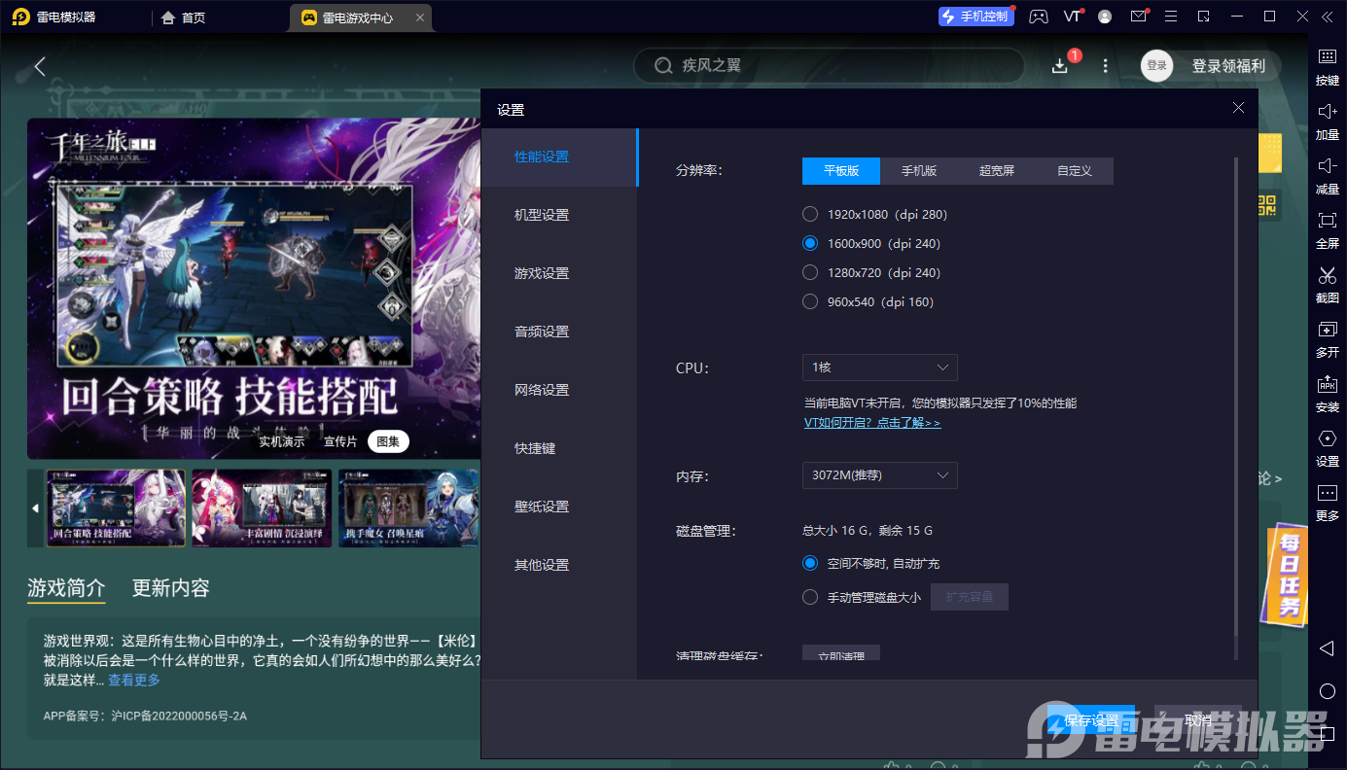The image size is (1347, 770).
Task: Open the keyboard mapping icon
Action: pyautogui.click(x=1327, y=57)
